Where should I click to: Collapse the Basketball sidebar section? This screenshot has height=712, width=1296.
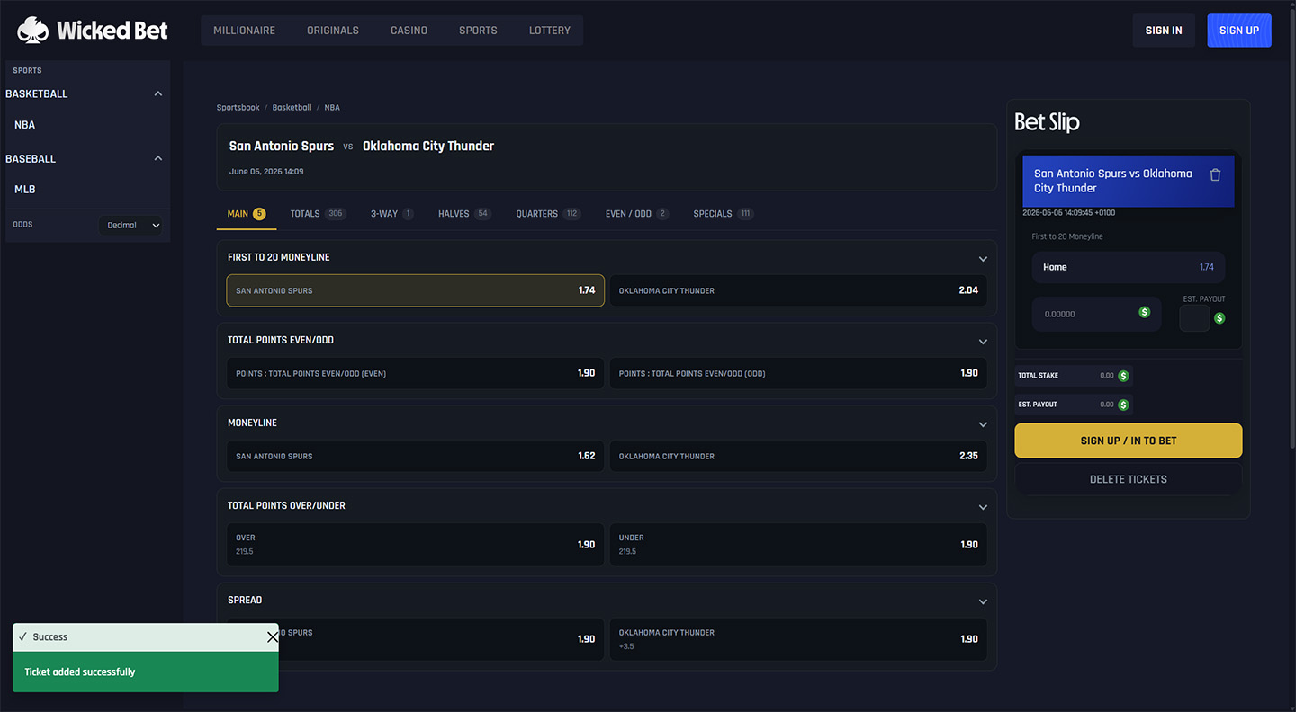[158, 93]
